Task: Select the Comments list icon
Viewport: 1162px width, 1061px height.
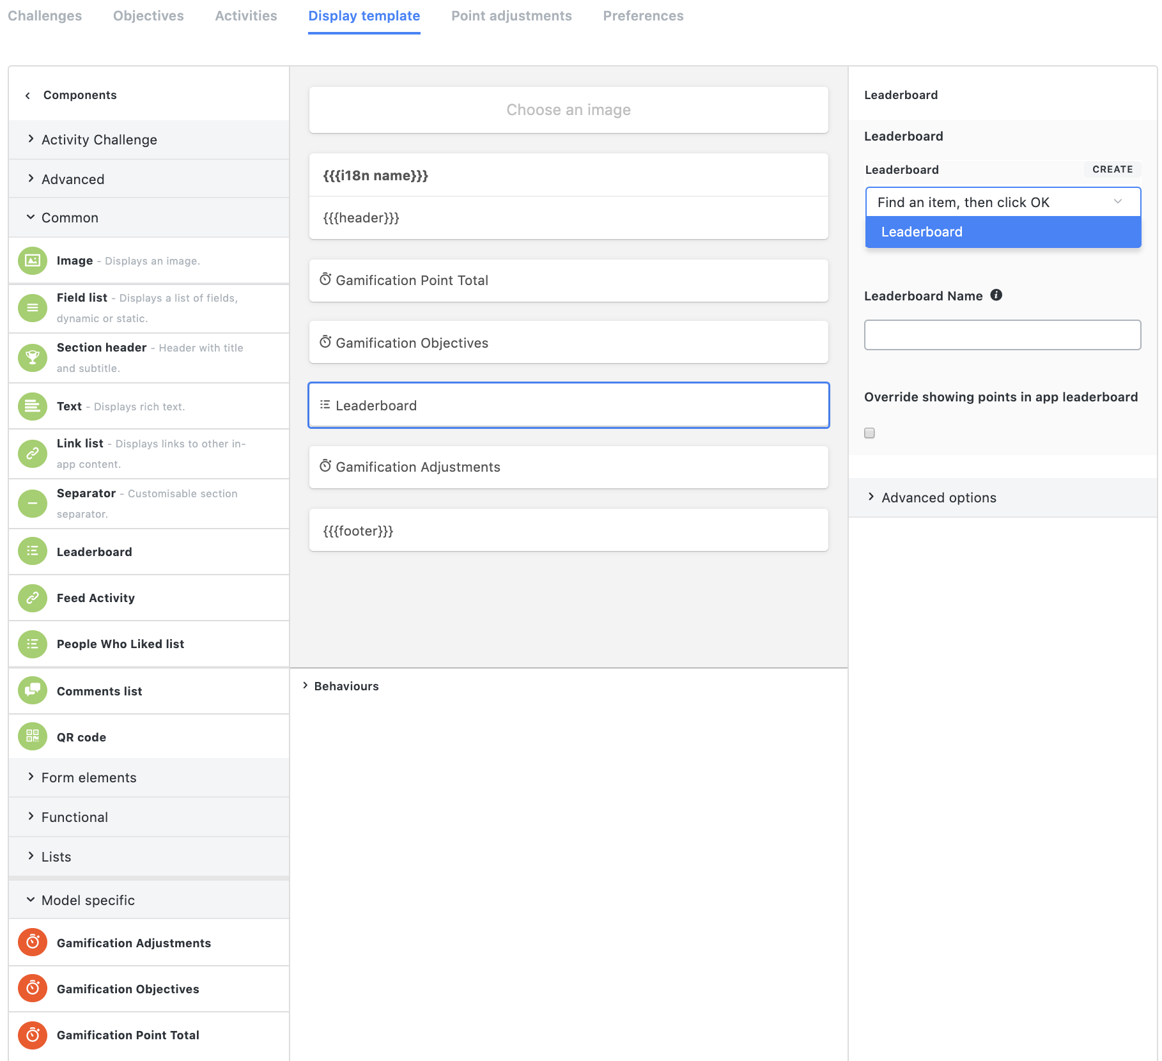Action: (32, 690)
